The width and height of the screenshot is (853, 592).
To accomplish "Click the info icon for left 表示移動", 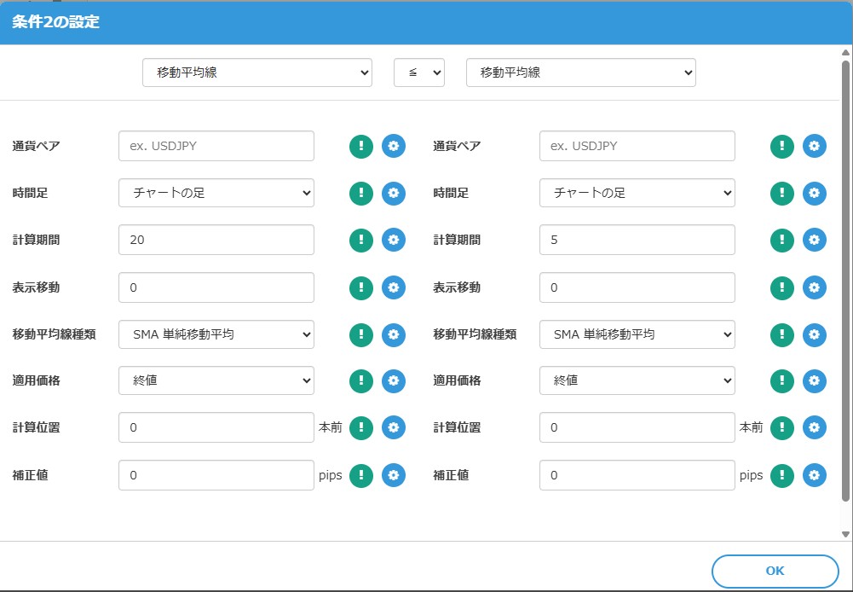I will (360, 287).
